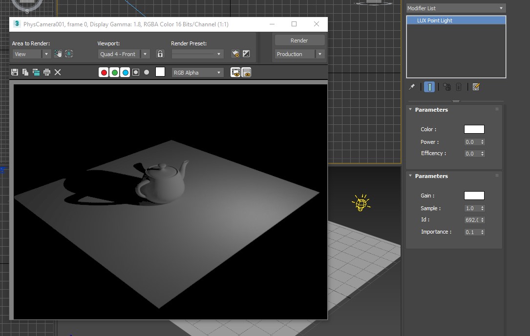The width and height of the screenshot is (530, 336).
Task: Click the Clone Rendered Frame Window icon
Action: coord(36,72)
